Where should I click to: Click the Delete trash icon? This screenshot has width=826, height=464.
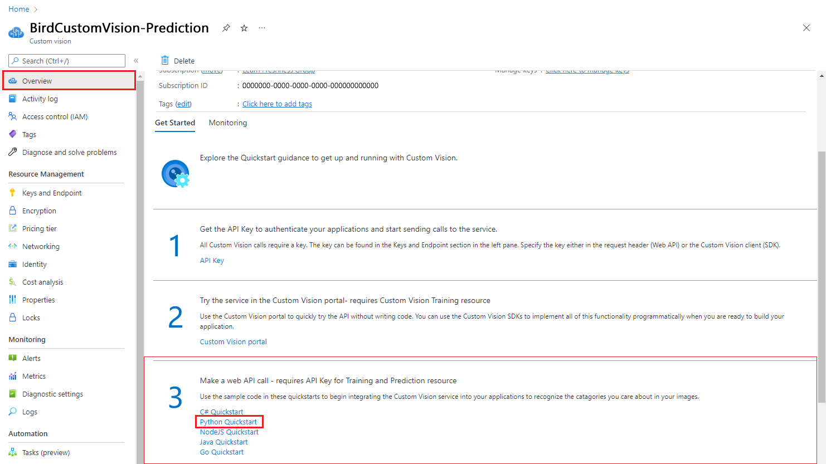pyautogui.click(x=165, y=60)
